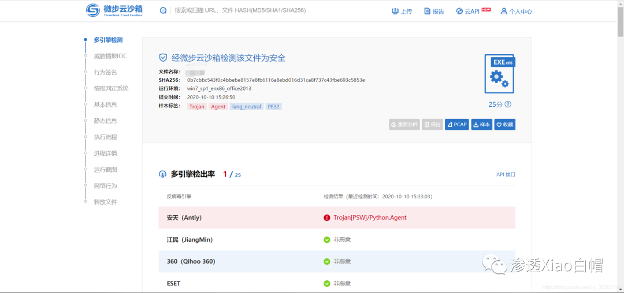Click the 360 (Qihoo 360) engine name
Viewport: 624px width, 293px height.
191,262
